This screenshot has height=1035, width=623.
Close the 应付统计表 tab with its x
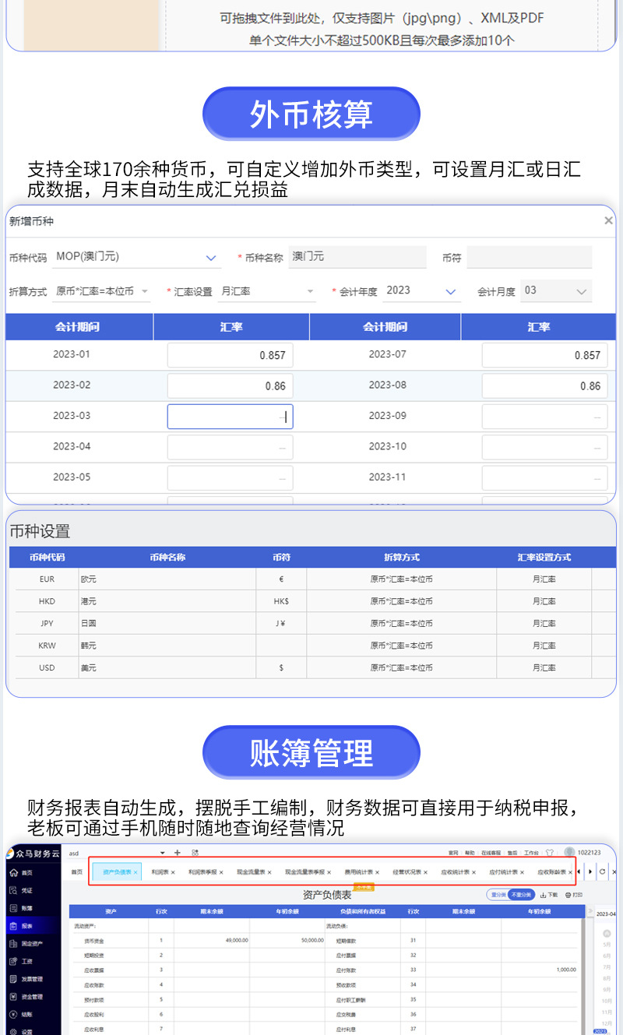[x=522, y=872]
